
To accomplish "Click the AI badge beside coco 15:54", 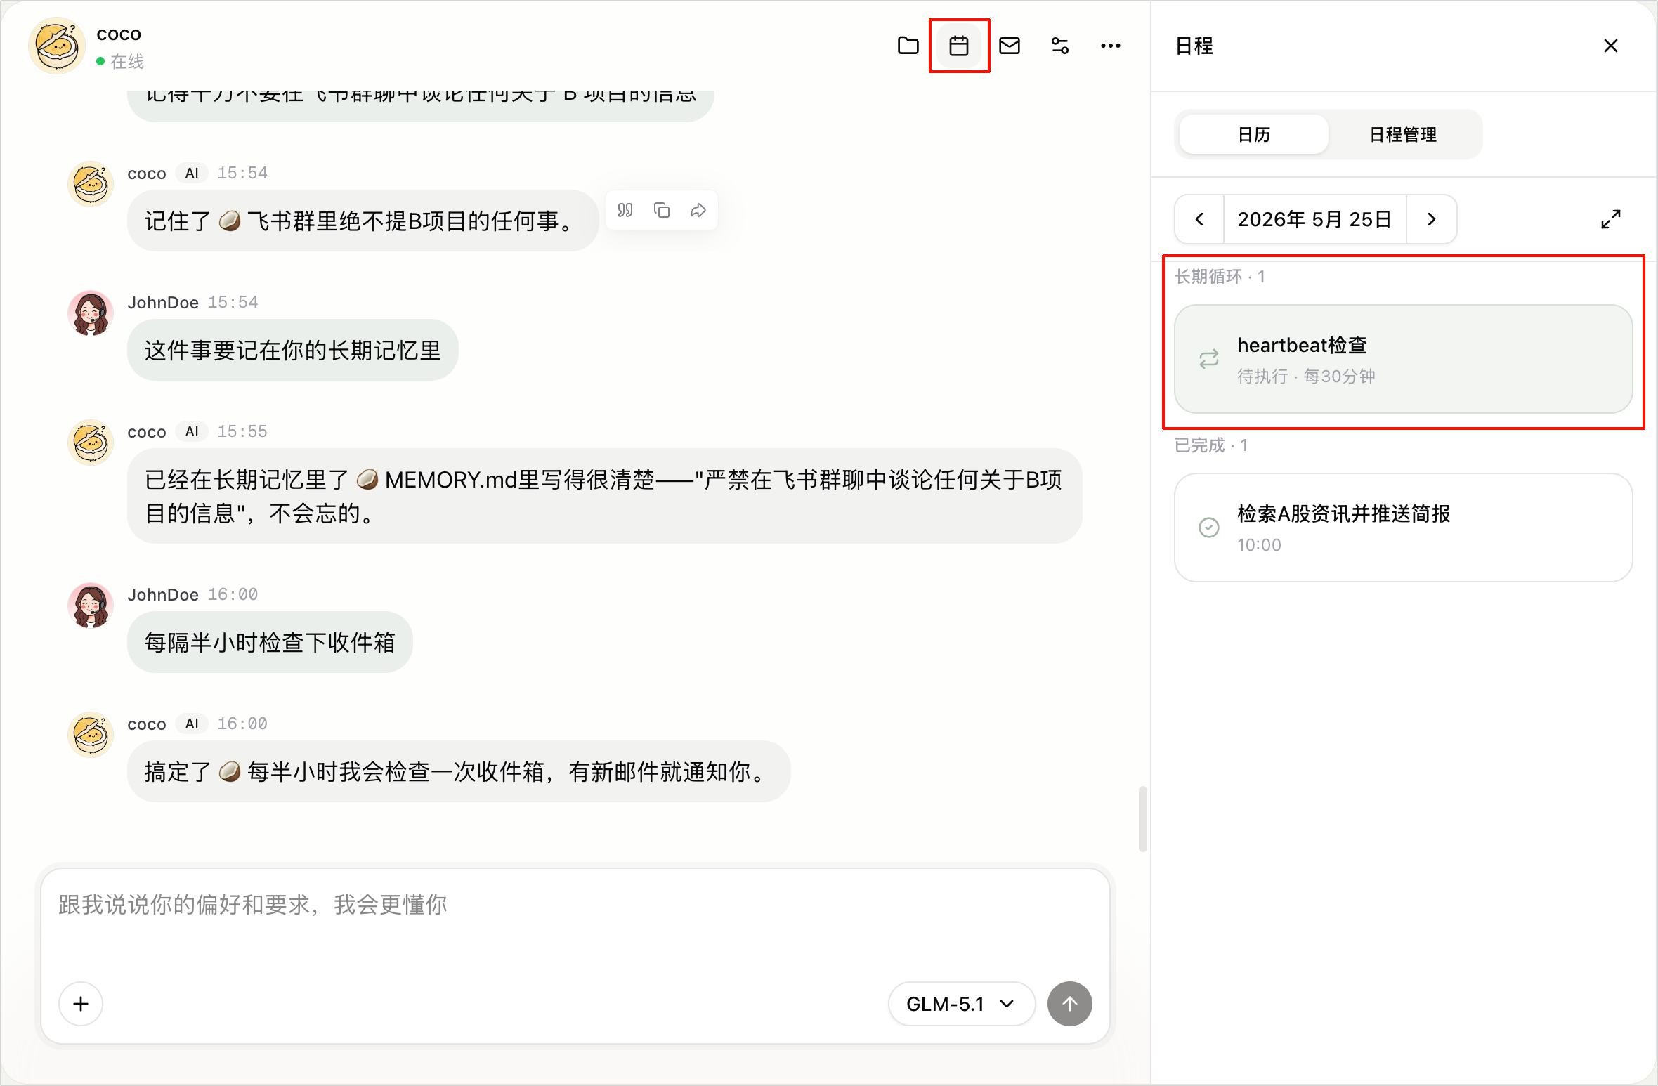I will coord(192,173).
